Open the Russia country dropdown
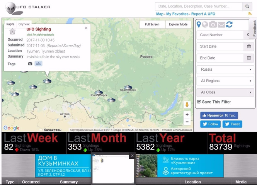Image resolution: width=257 pixels, height=185 pixels. click(225, 70)
